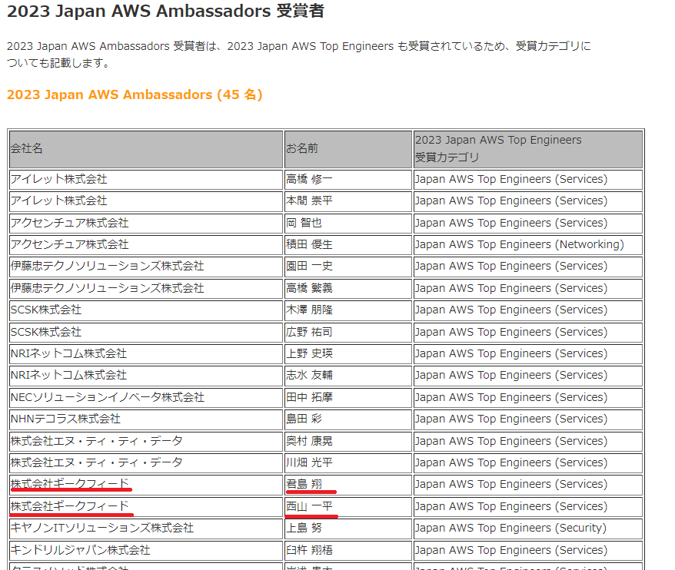
Task: Click category cell in 高橋 修一 row
Action: (x=528, y=180)
